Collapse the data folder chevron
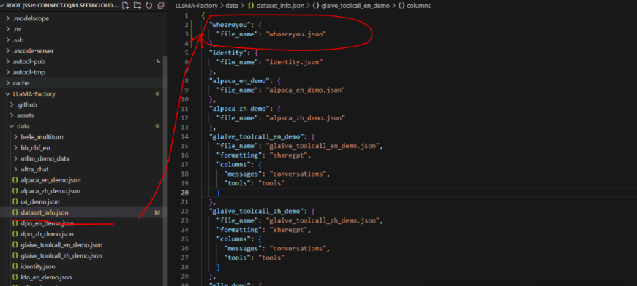This screenshot has height=286, width=637. click(x=12, y=126)
